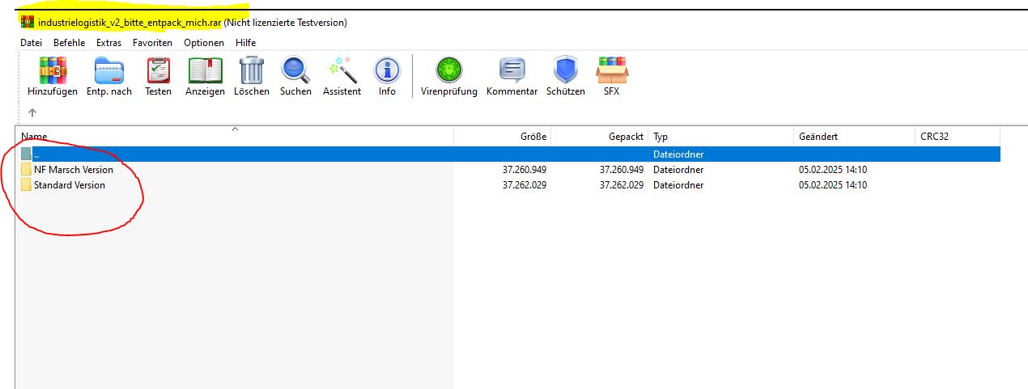
Task: Click the date in NF Marsch Version row
Action: pyautogui.click(x=833, y=170)
